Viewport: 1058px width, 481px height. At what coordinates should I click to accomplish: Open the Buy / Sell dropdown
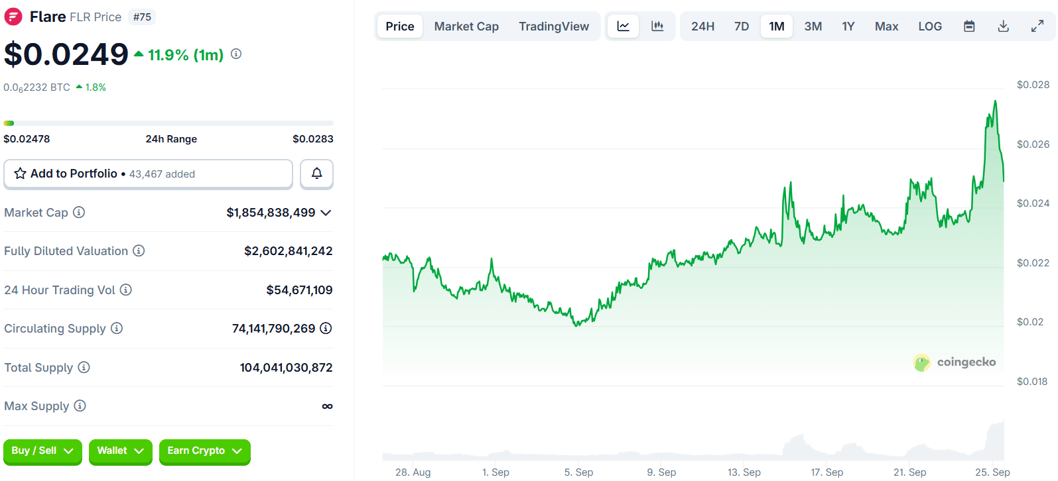(x=42, y=451)
